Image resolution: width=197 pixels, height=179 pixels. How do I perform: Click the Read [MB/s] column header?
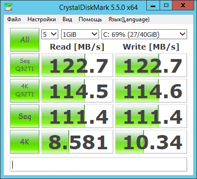77,47
